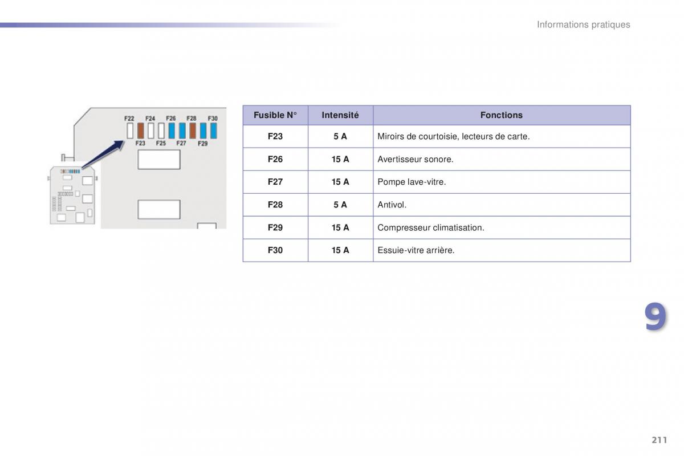
Task: Click page number 211
Action: (x=658, y=440)
